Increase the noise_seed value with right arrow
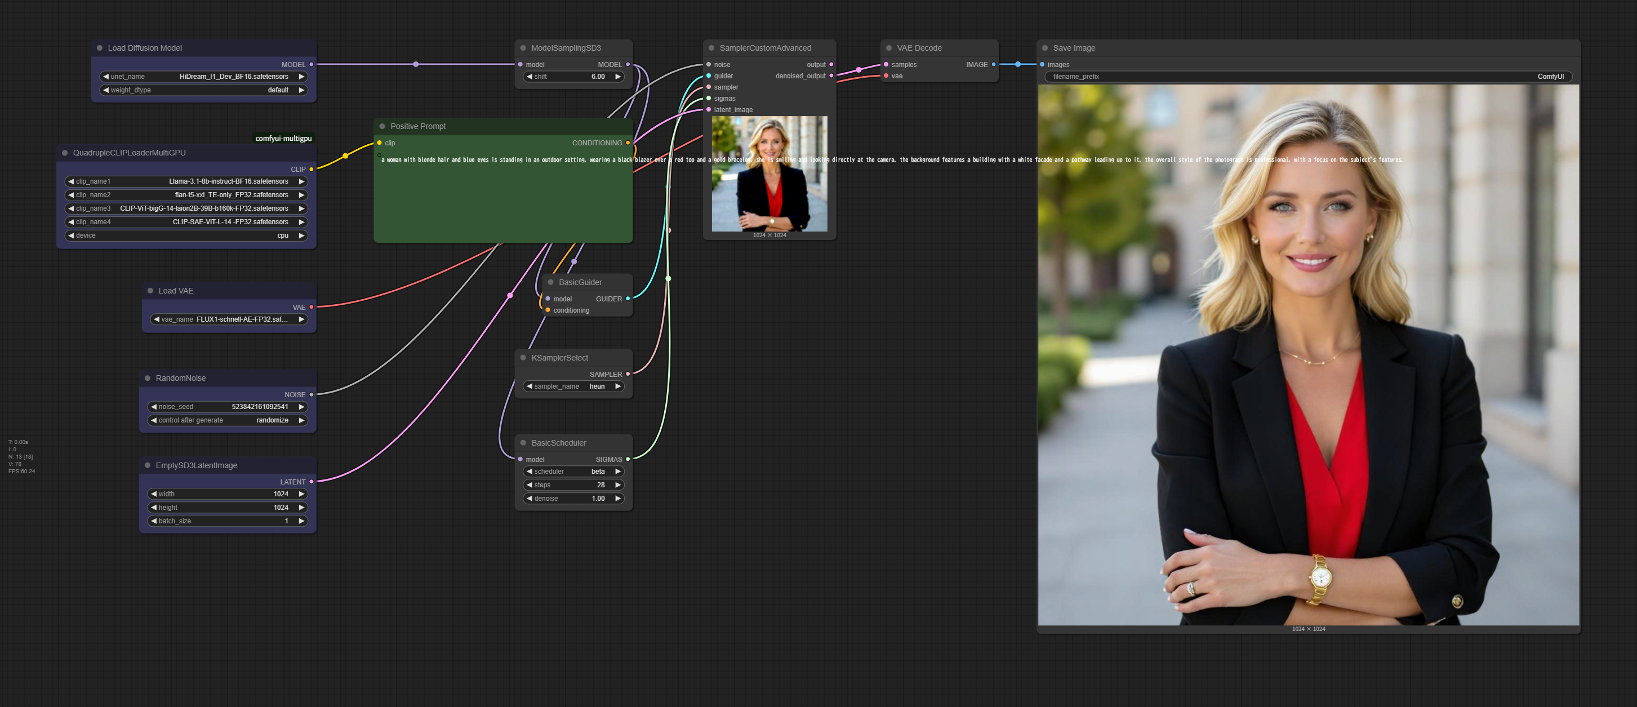The width and height of the screenshot is (1637, 707). 302,407
